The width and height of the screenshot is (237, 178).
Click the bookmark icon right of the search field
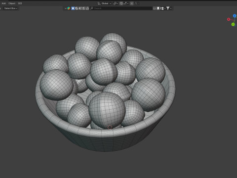click(158, 8)
